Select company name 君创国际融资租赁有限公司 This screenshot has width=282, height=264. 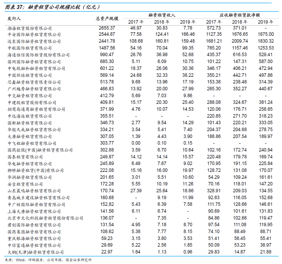[x=34, y=225]
